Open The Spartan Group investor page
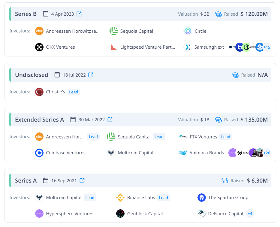Viewport: 280px width, 227px height. [x=228, y=198]
